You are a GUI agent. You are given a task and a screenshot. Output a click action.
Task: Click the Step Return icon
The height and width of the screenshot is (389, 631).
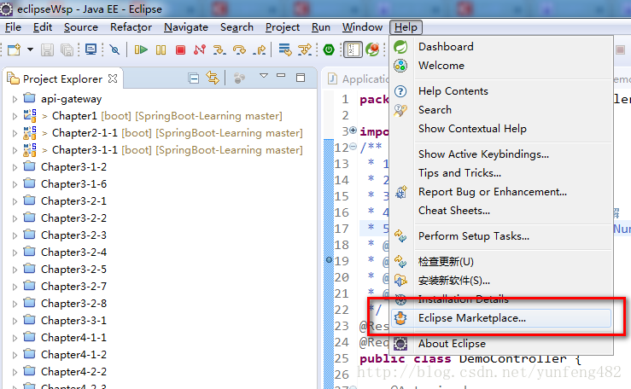(260, 49)
